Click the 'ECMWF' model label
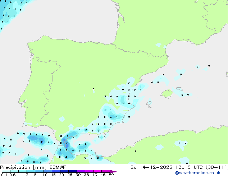Screen dimensions: 228x176 coord(58,167)
